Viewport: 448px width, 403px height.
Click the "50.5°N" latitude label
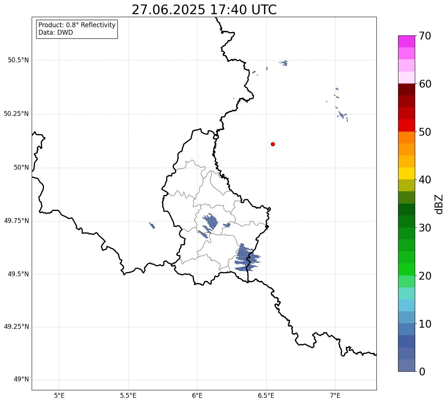point(18,60)
